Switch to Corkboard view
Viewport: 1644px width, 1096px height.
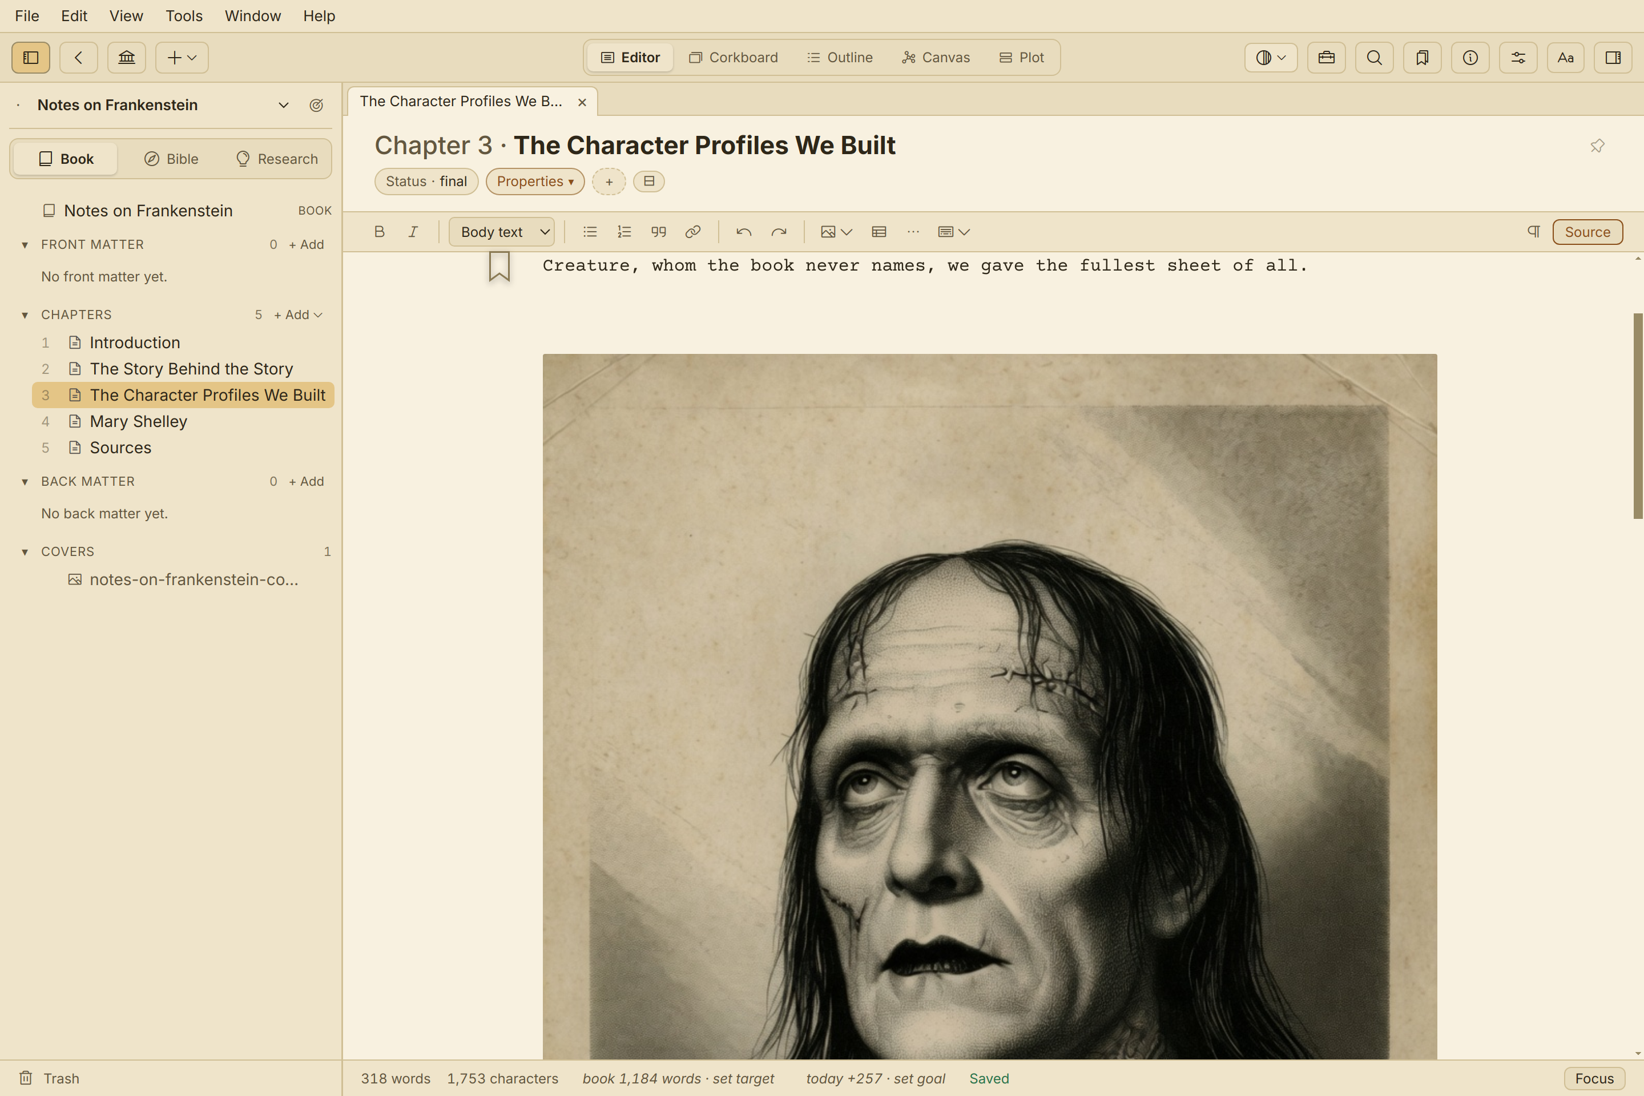coord(733,57)
